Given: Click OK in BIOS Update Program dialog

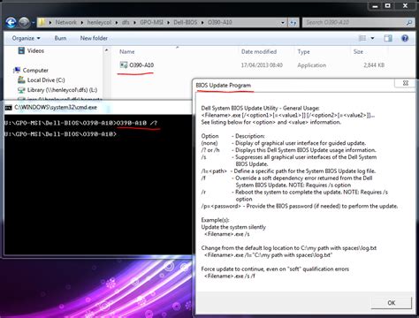Looking at the screenshot, I should click(392, 303).
